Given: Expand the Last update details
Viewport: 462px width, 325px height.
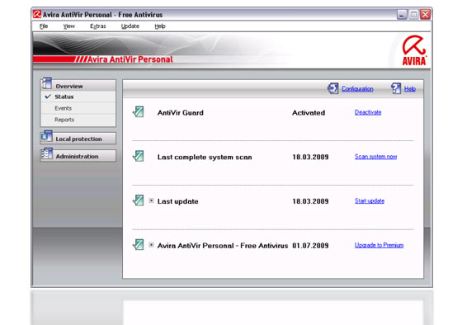Looking at the screenshot, I should (151, 200).
